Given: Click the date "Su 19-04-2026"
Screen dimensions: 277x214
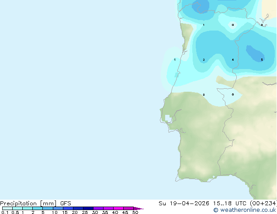Looking at the screenshot, I should coord(184,204).
